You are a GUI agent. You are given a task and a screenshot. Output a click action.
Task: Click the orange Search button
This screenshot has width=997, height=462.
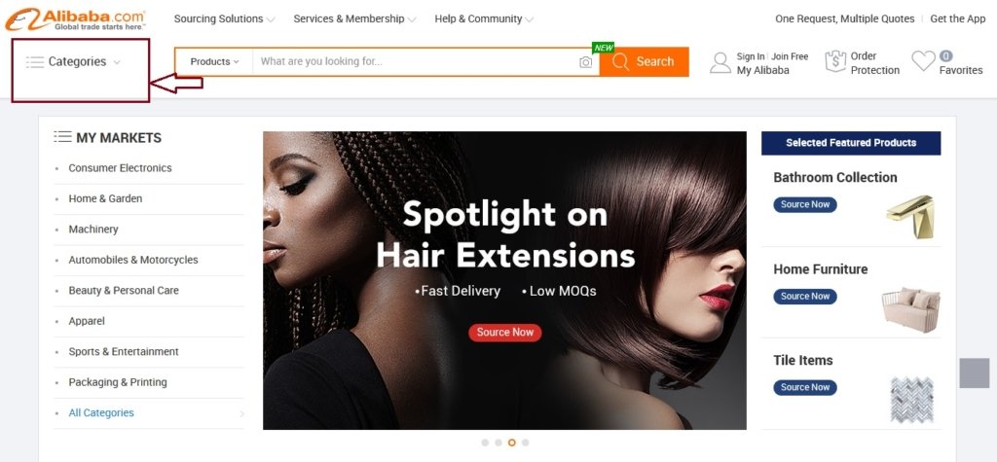coord(645,61)
